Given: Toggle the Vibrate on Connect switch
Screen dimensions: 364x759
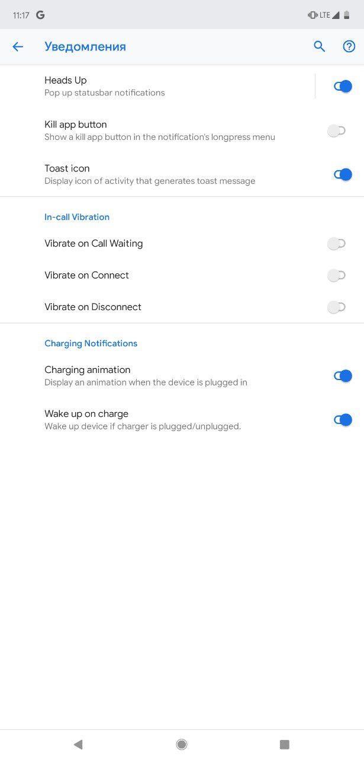Looking at the screenshot, I should click(x=337, y=275).
